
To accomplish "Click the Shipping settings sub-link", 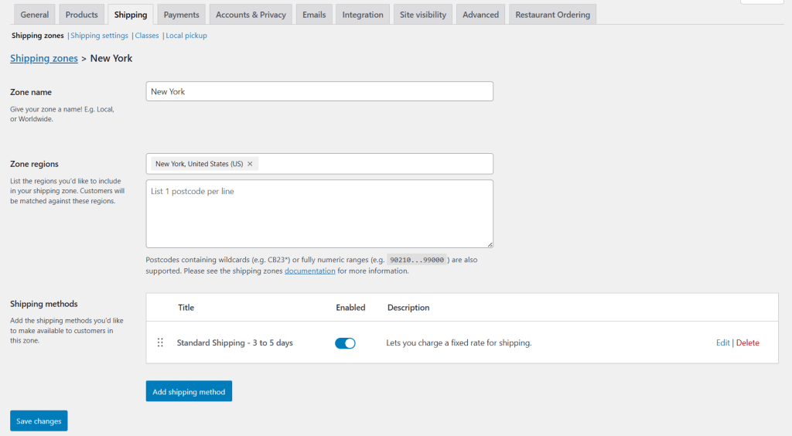I will (100, 36).
